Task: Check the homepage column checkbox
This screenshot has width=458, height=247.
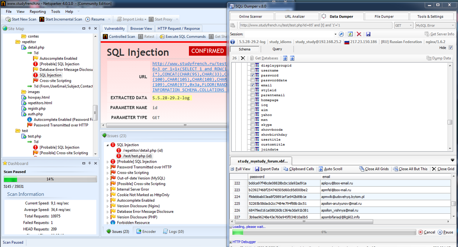Action: (253, 100)
